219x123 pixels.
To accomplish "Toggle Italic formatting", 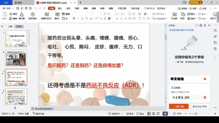I will 78,18.
